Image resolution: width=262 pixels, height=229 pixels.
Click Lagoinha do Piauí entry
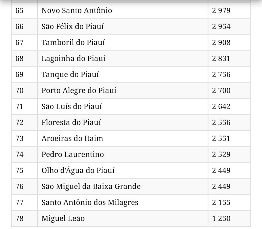pos(74,59)
